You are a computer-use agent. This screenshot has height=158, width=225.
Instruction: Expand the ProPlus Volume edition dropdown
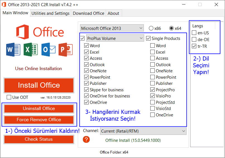click(115, 38)
